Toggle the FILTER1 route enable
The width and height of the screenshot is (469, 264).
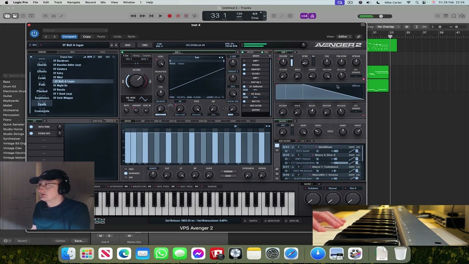(244, 74)
